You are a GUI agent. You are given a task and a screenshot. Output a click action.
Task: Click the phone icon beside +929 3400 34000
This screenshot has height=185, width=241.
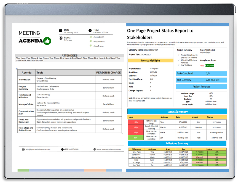tap(62, 149)
